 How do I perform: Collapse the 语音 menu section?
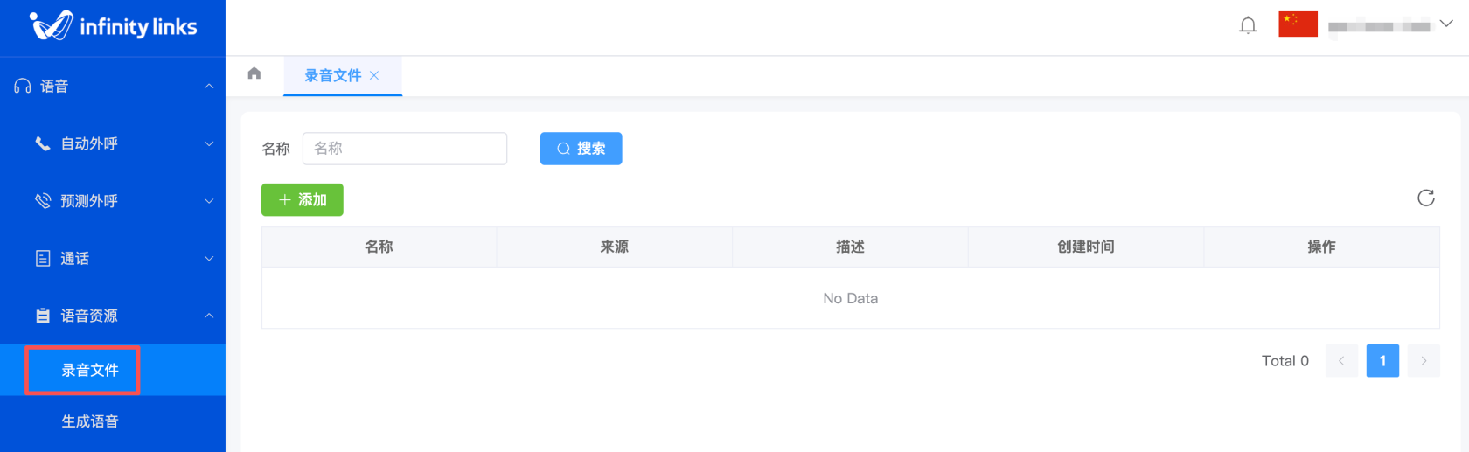[x=209, y=87]
